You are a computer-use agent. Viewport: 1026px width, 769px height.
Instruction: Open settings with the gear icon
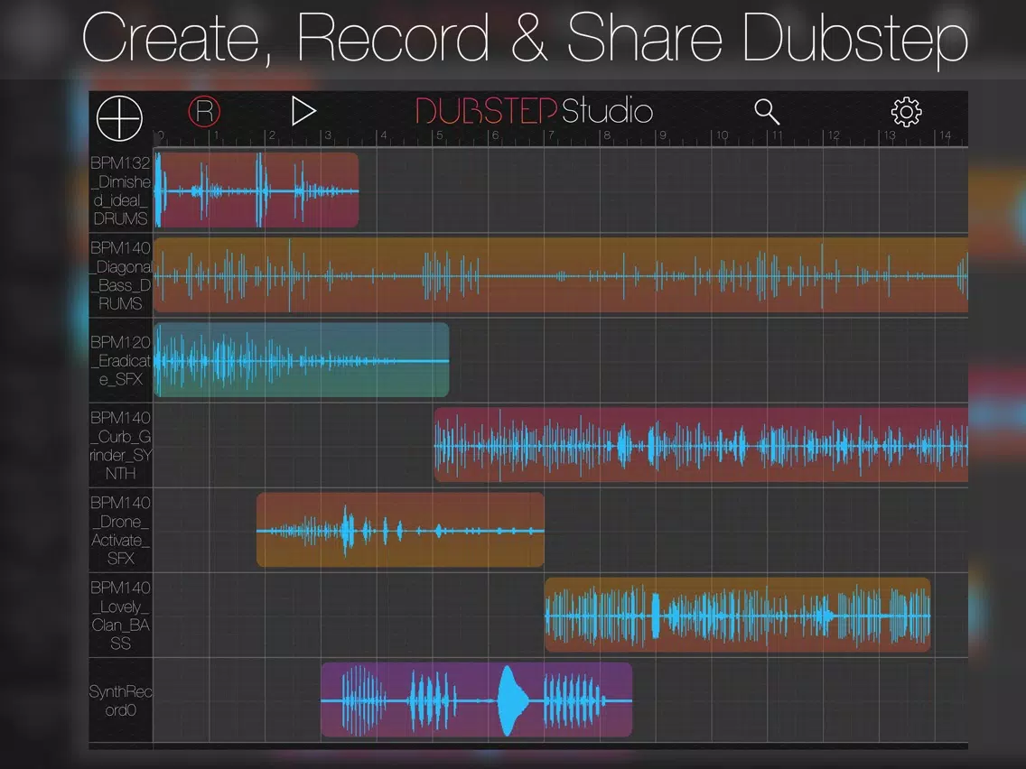click(906, 112)
